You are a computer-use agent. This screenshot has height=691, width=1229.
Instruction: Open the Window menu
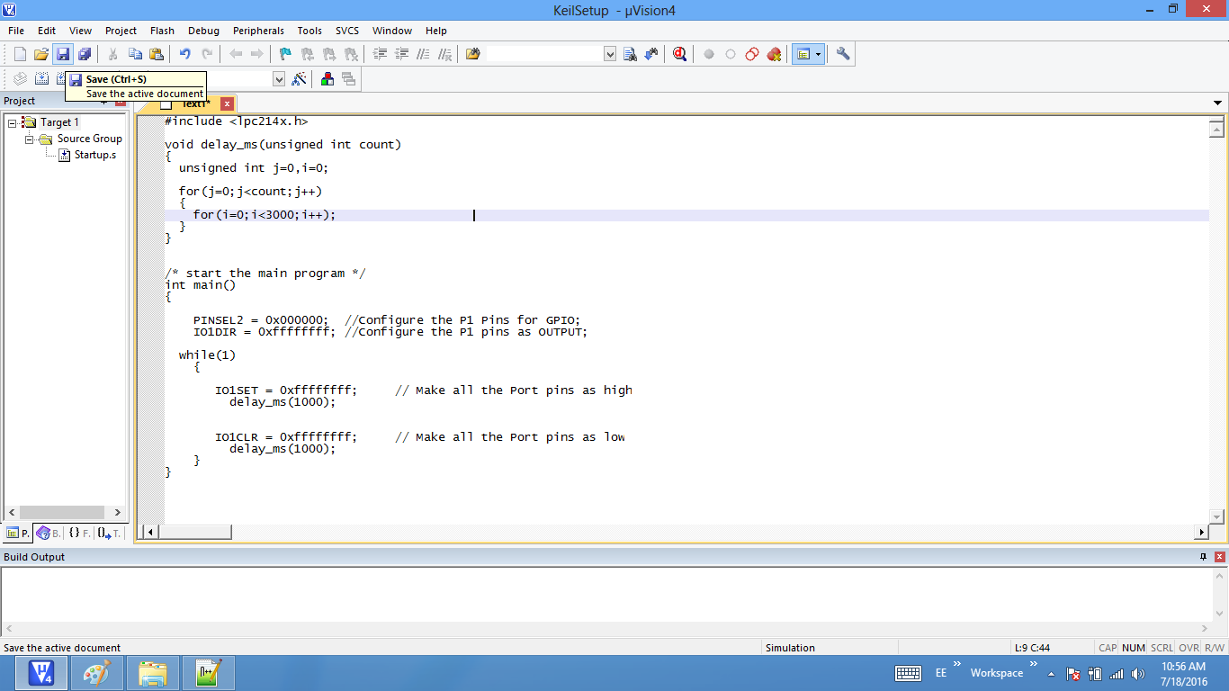point(392,31)
